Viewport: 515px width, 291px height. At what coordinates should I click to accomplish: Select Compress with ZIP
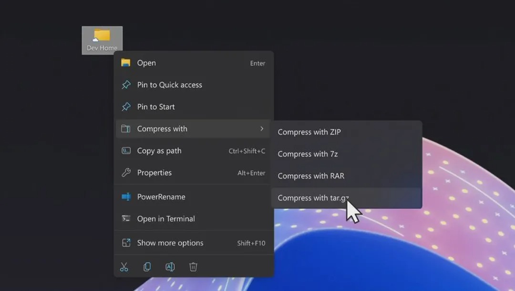click(x=309, y=132)
